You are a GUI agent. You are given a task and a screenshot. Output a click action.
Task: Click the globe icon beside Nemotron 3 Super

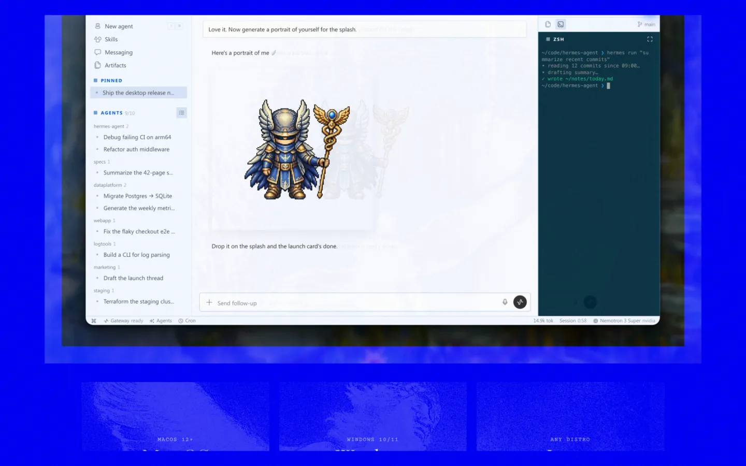(x=596, y=321)
